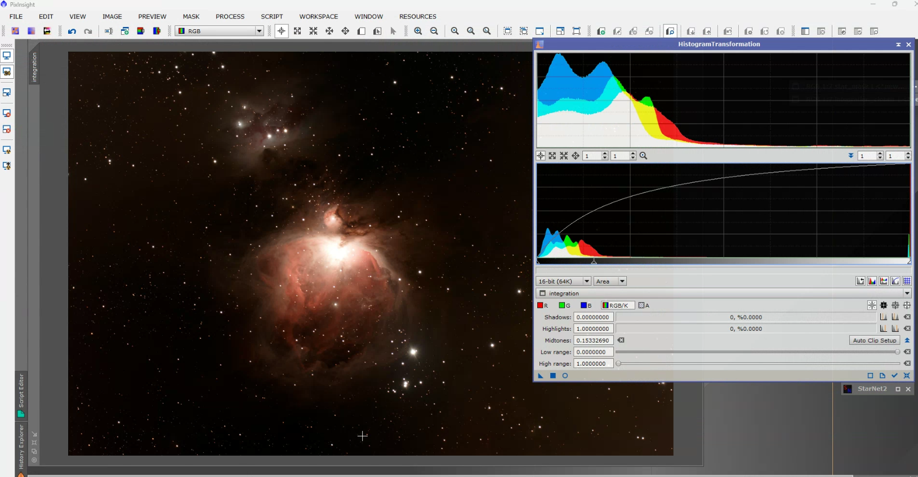Open the Script Editor side tab

coord(21,395)
